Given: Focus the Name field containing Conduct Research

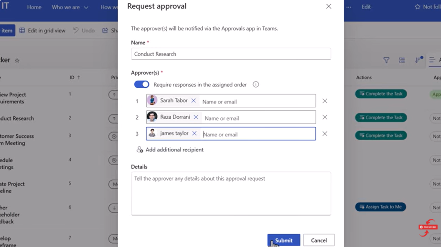Looking at the screenshot, I should (231, 54).
